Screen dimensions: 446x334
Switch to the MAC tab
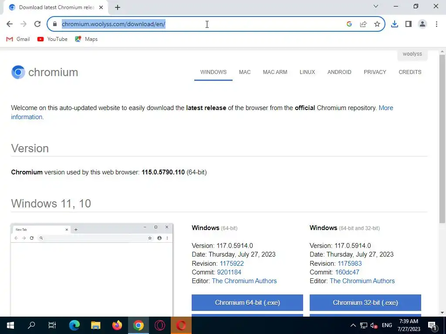click(x=245, y=72)
